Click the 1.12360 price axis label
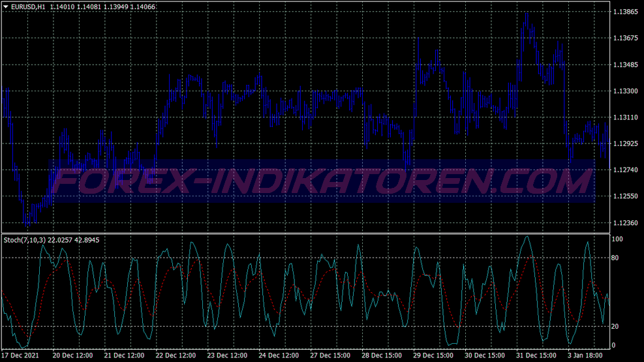The image size is (644, 362). 626,223
